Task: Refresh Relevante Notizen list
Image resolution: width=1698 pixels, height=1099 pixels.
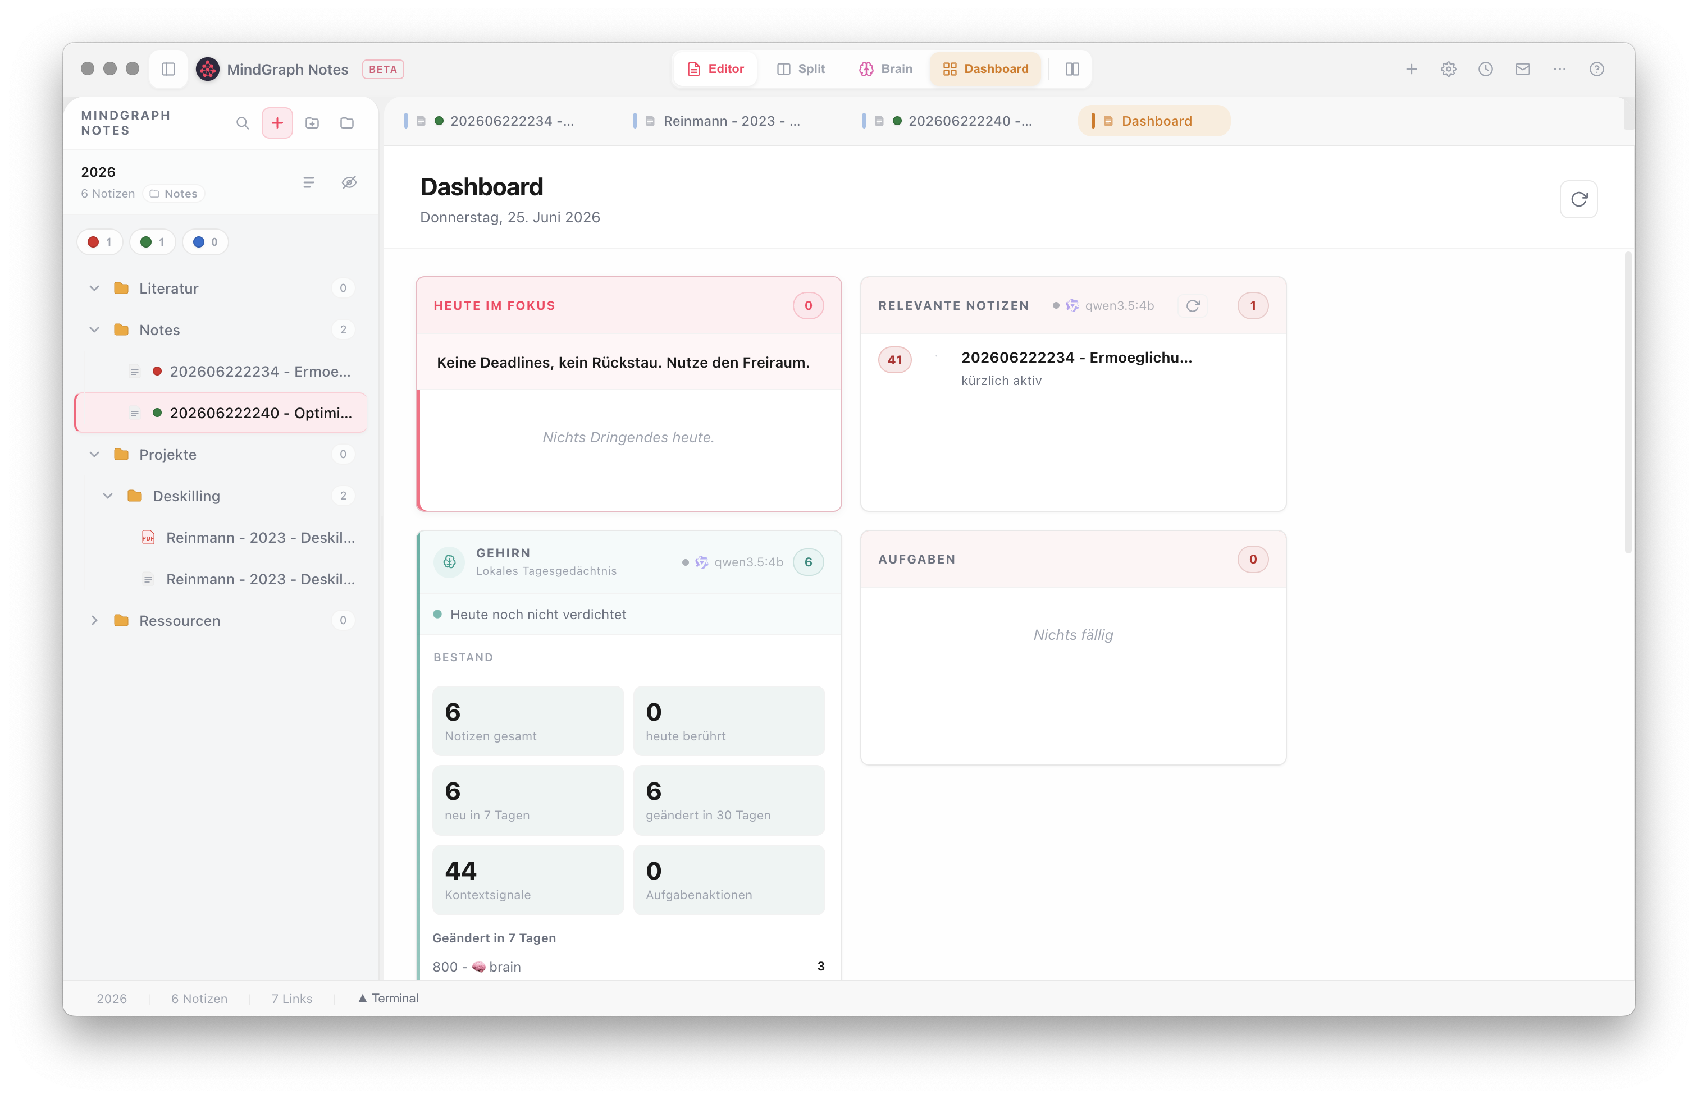Action: pos(1193,306)
